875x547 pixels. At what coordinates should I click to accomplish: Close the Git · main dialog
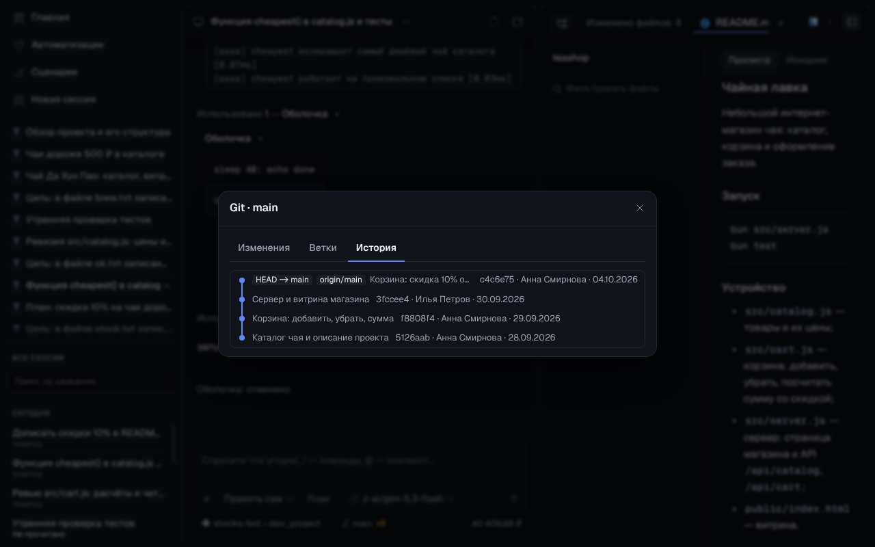pyautogui.click(x=640, y=208)
